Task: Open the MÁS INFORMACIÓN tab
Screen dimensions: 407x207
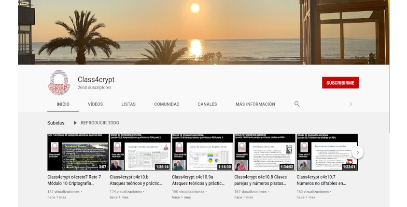Action: point(255,104)
